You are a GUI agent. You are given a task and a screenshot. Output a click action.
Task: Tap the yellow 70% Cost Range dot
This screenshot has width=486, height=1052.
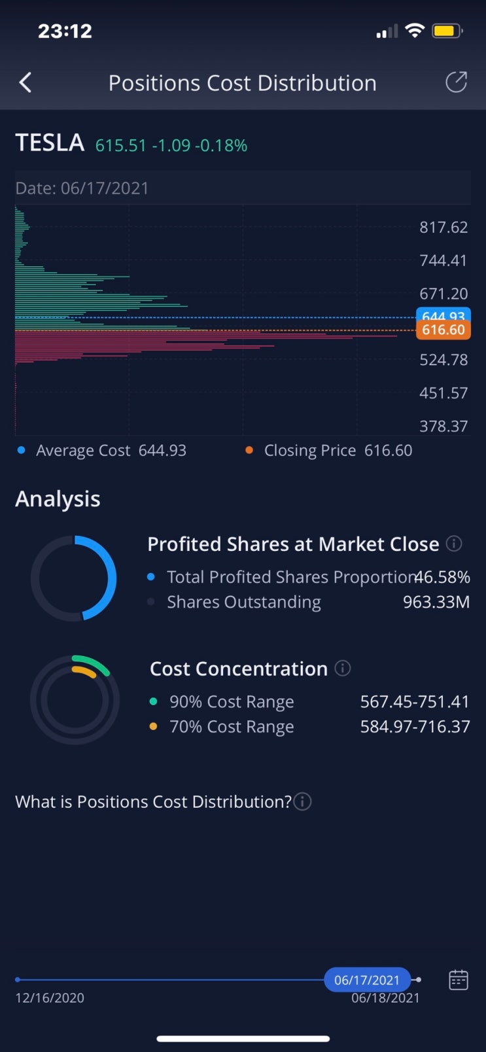point(153,726)
